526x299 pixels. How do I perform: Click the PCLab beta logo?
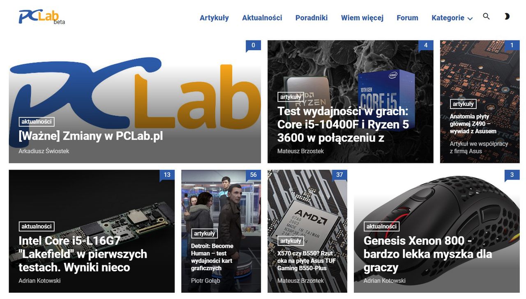[42, 17]
